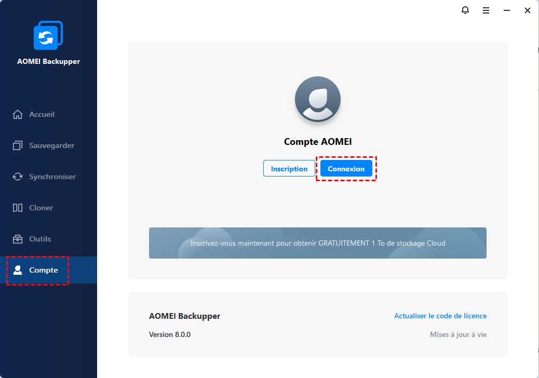Click the Synchroniser arrows icon
539x378 pixels.
[18, 177]
